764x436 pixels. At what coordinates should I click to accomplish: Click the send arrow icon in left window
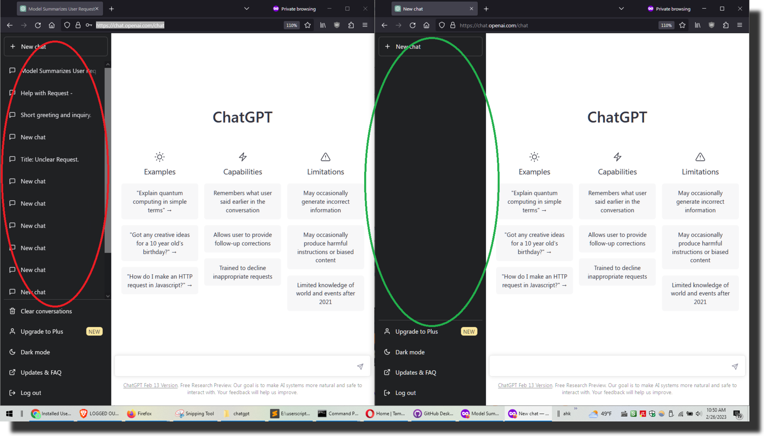coord(360,366)
